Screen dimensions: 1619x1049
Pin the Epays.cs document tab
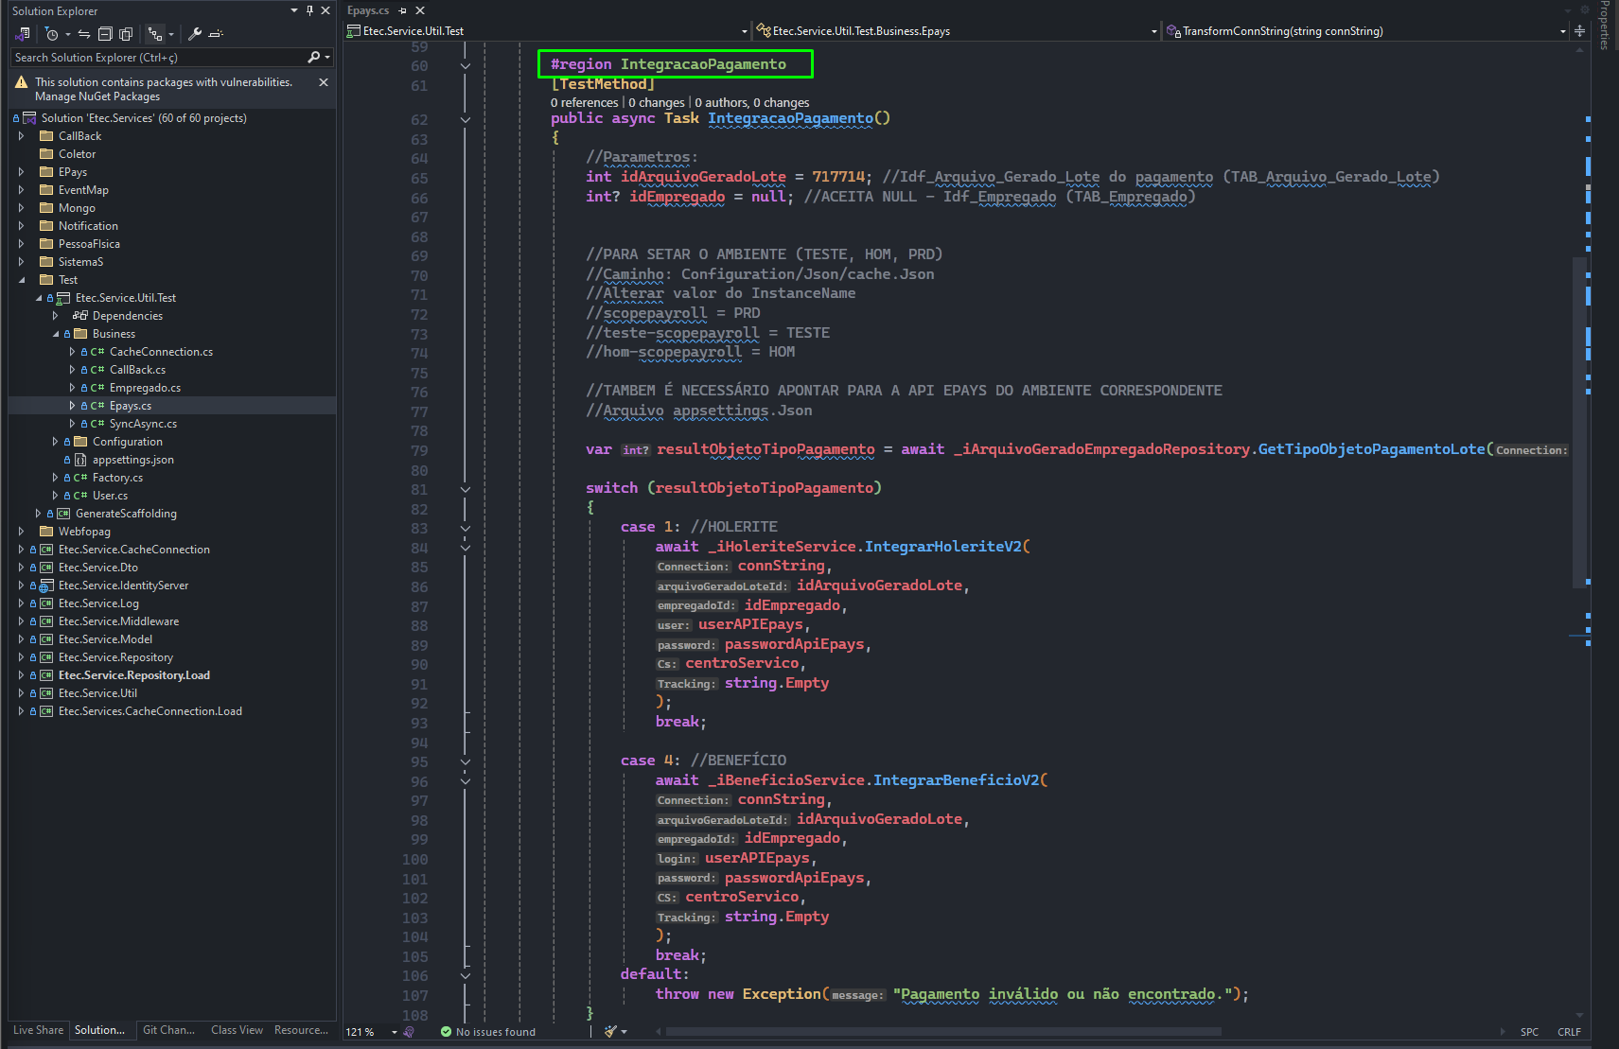tap(403, 10)
